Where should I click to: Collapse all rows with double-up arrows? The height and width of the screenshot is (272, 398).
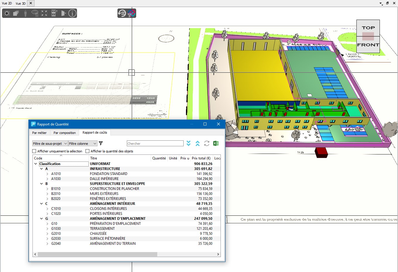click(198, 143)
